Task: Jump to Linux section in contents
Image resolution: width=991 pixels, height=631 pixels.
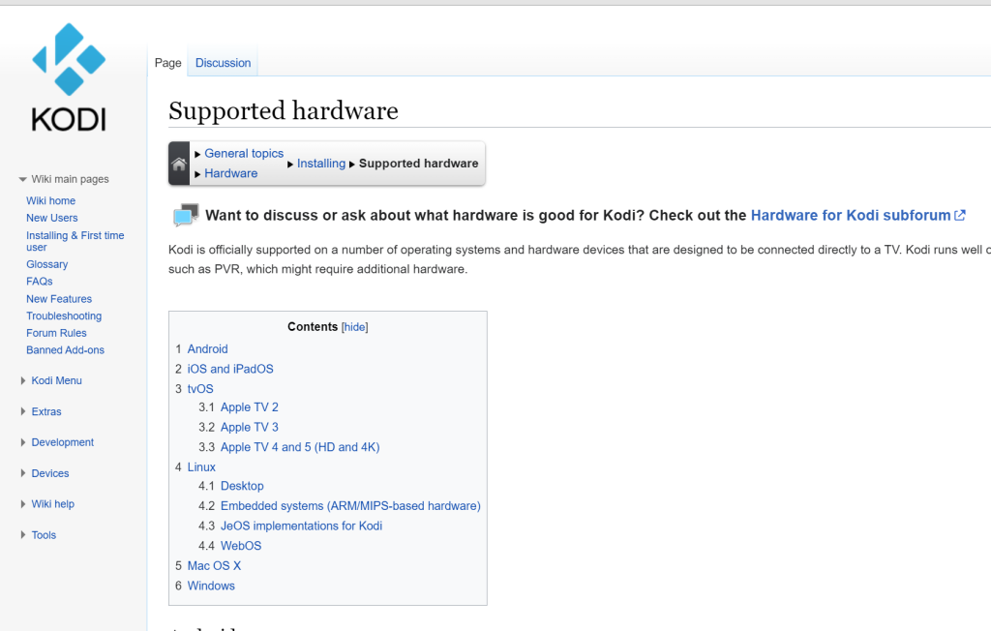Action: (201, 467)
